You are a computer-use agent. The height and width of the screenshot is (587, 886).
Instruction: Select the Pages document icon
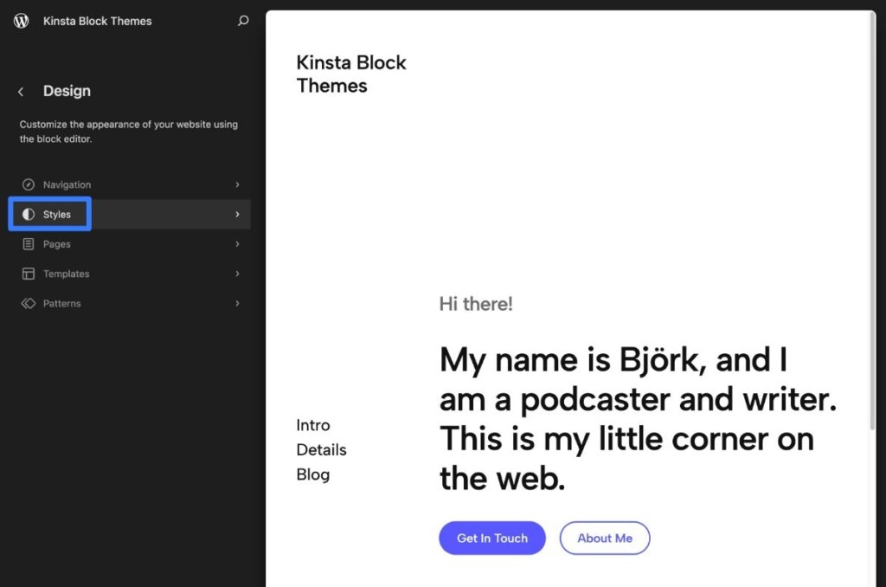point(27,243)
